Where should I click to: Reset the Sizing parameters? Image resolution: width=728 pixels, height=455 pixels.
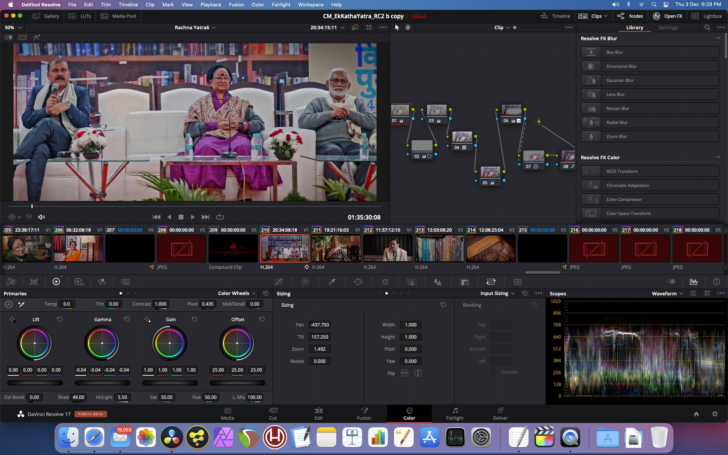click(443, 305)
